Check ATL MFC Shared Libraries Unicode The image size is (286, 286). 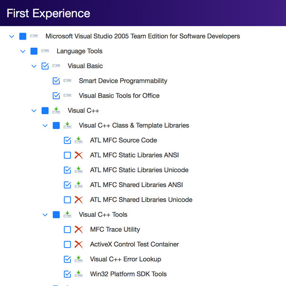pos(67,200)
